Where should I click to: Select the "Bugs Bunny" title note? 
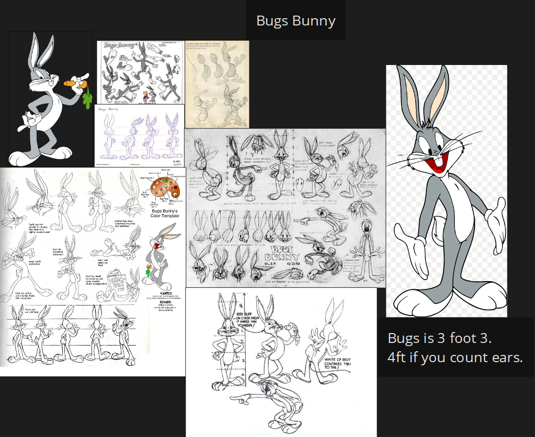point(296,20)
